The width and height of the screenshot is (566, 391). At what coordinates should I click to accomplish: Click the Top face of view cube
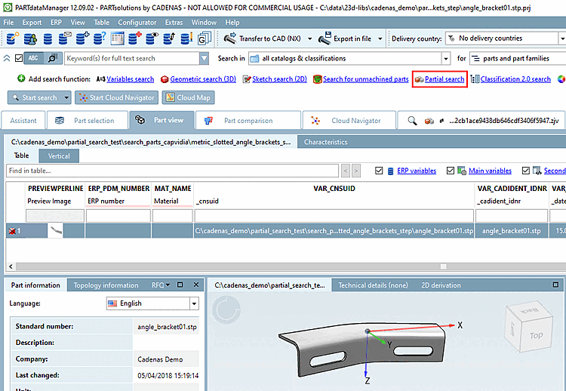point(536,335)
